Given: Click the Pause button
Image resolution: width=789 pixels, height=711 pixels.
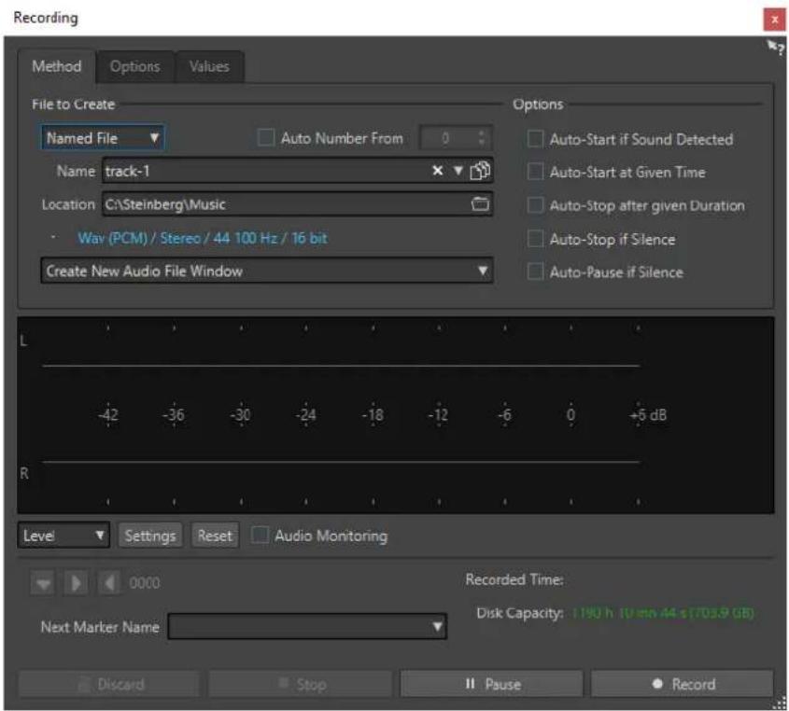Looking at the screenshot, I should pos(492,684).
